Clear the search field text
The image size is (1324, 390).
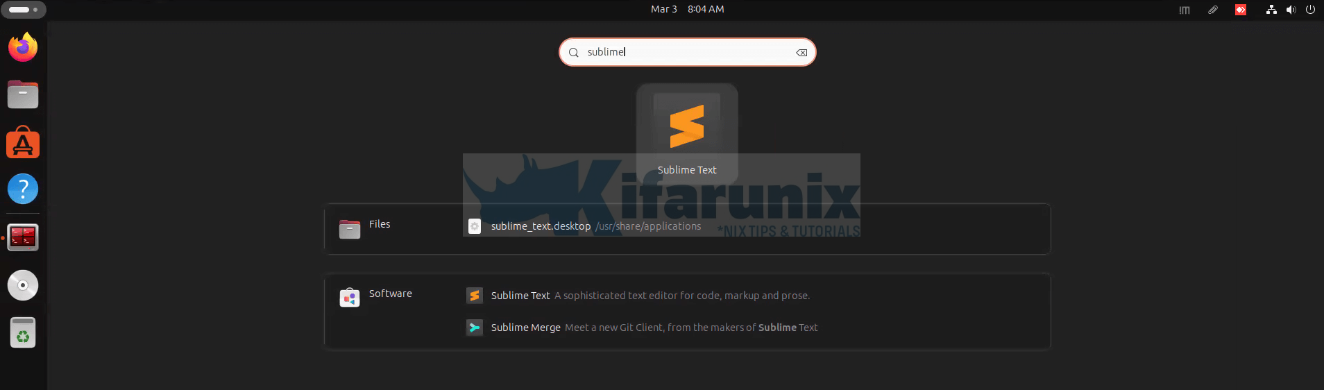pos(801,53)
